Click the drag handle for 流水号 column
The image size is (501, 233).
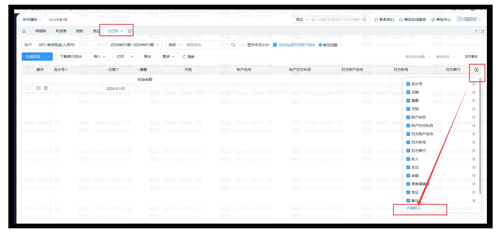pyautogui.click(x=474, y=84)
